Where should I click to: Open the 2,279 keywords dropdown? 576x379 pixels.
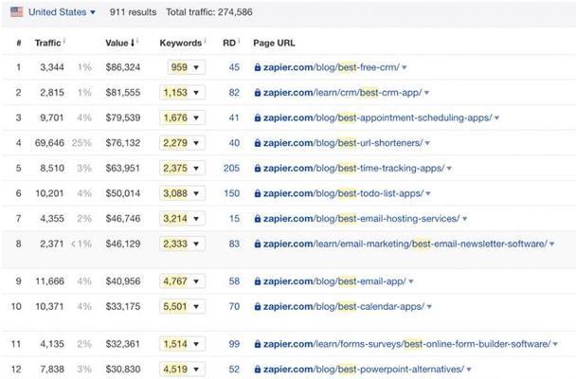(x=182, y=143)
